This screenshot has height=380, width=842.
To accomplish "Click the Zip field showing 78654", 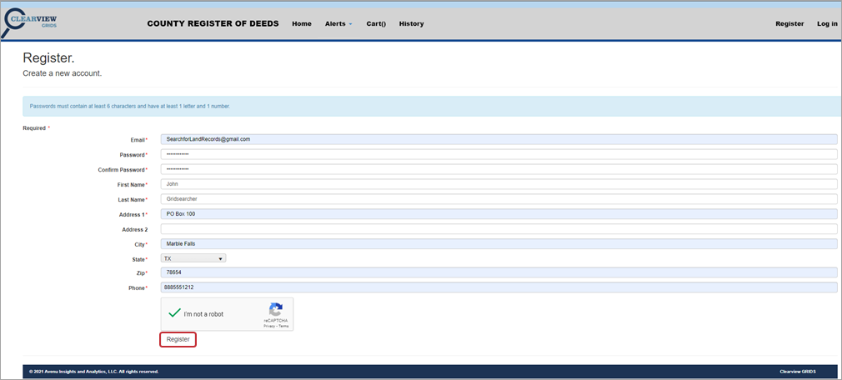I will [498, 273].
